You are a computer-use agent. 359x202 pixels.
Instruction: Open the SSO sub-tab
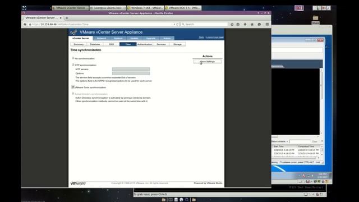pyautogui.click(x=112, y=44)
